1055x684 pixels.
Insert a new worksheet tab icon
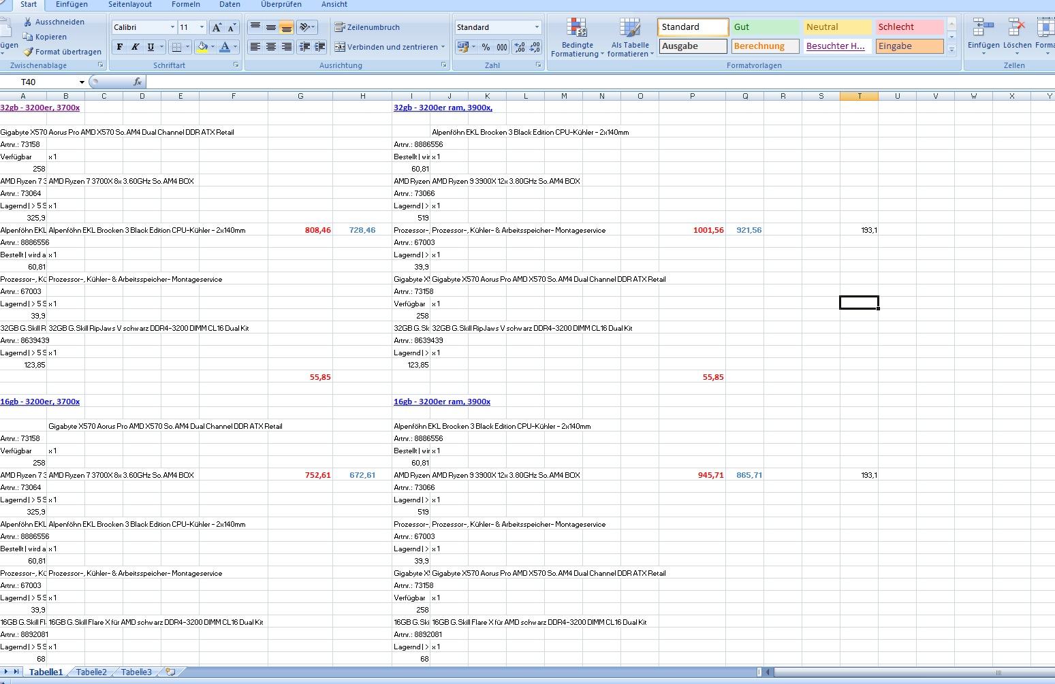click(170, 672)
